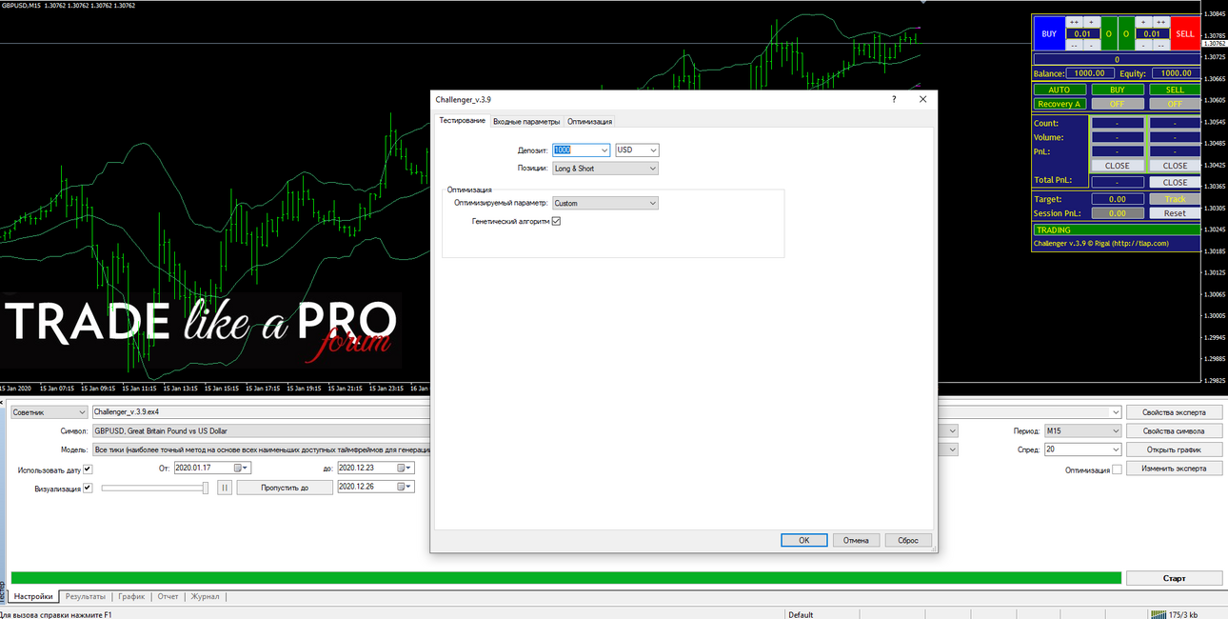This screenshot has height=619, width=1228.
Task: Click Отмена button in dialog
Action: pyautogui.click(x=856, y=540)
